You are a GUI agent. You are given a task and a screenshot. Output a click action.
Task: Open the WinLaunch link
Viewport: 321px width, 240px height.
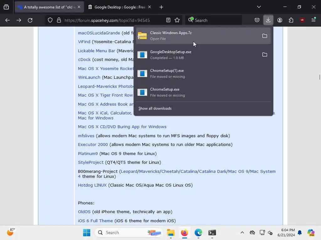(x=89, y=77)
